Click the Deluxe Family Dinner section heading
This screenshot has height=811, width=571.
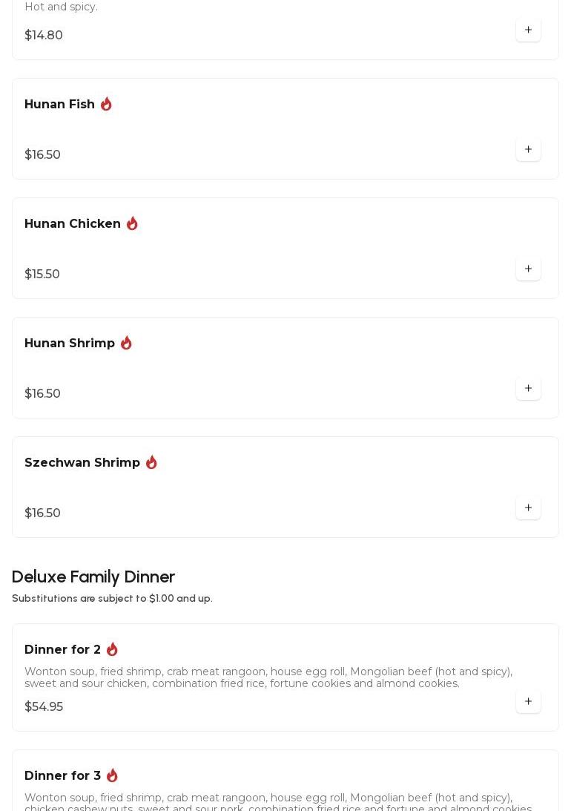click(x=93, y=577)
